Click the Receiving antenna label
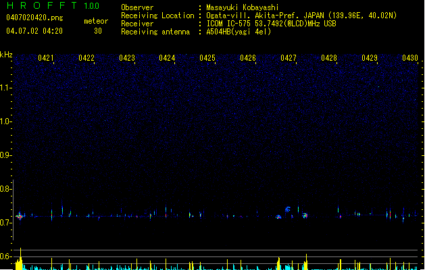This screenshot has height=270, width=425. pyautogui.click(x=155, y=32)
